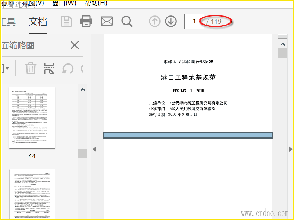Select the page 44 thumbnail
The height and width of the screenshot is (220, 294).
(32, 118)
